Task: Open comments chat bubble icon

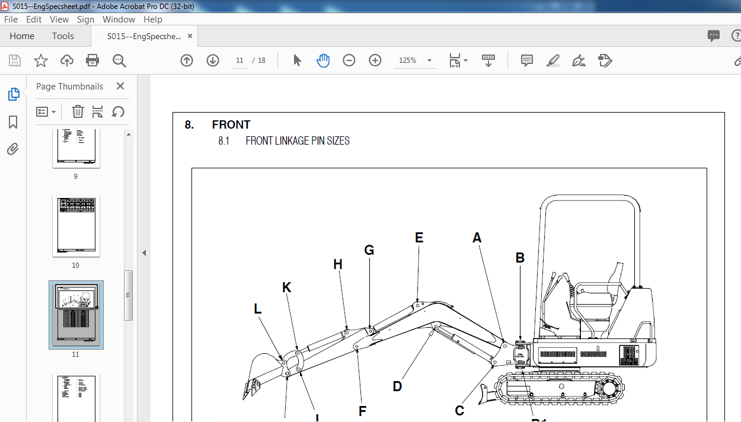Action: pos(714,36)
